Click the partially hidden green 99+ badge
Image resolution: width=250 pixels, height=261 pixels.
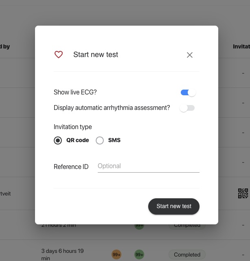(x=139, y=227)
